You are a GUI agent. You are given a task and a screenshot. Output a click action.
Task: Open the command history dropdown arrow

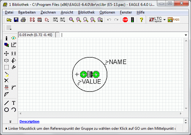pyautogui.click(x=186, y=35)
